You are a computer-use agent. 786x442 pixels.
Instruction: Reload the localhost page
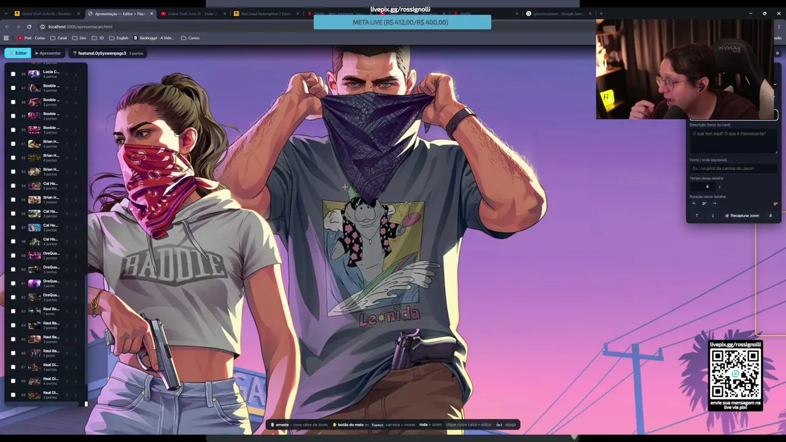(29, 26)
